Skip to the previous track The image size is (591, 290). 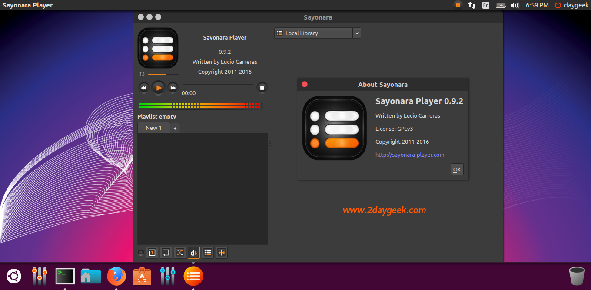click(144, 88)
